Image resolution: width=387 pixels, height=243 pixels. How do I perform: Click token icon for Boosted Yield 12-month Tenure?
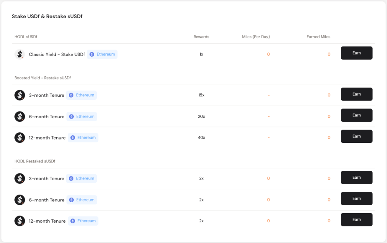20,138
